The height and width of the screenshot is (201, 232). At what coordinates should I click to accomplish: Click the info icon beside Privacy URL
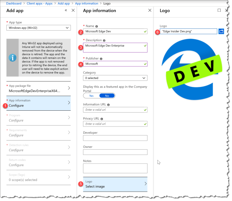[x=101, y=118]
